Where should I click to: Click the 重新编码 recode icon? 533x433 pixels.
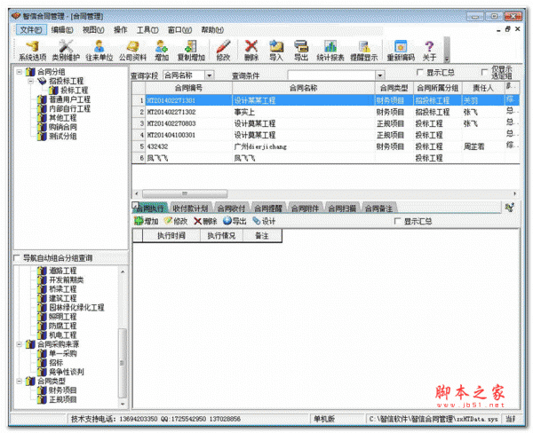(x=401, y=51)
